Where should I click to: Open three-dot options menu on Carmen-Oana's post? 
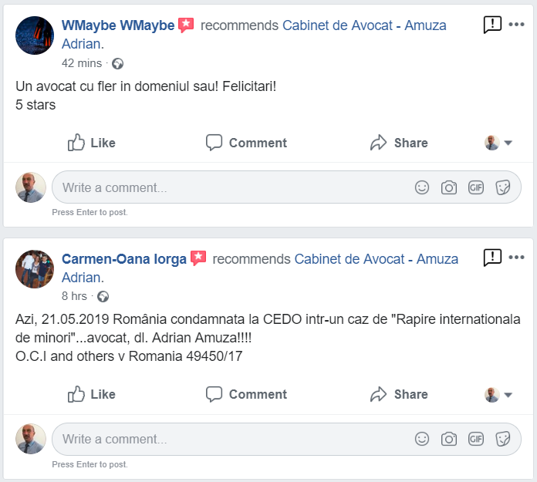click(517, 258)
